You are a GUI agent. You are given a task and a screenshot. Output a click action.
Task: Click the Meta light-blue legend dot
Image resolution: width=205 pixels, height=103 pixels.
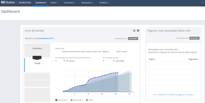(87, 100)
